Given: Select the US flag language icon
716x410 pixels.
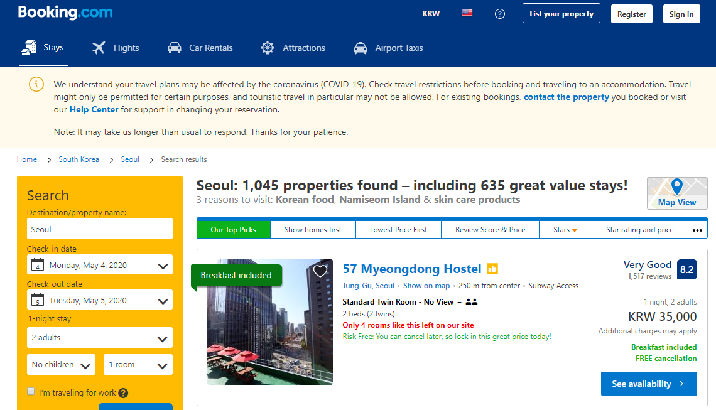Looking at the screenshot, I should pos(467,13).
